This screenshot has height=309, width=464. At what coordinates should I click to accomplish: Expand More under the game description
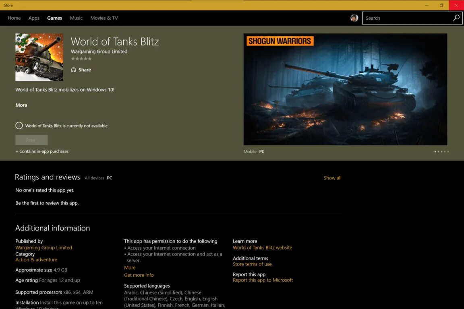point(21,105)
